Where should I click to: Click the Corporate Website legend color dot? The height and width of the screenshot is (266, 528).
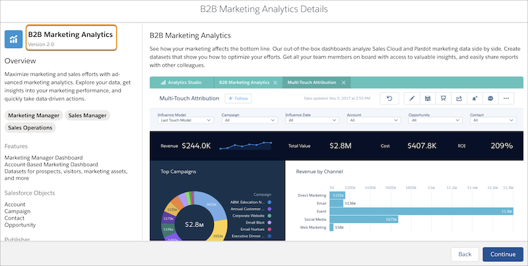pyautogui.click(x=269, y=216)
